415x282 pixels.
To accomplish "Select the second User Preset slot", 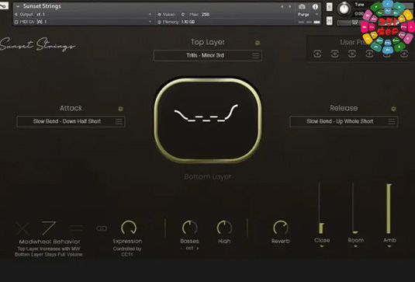I will point(335,54).
